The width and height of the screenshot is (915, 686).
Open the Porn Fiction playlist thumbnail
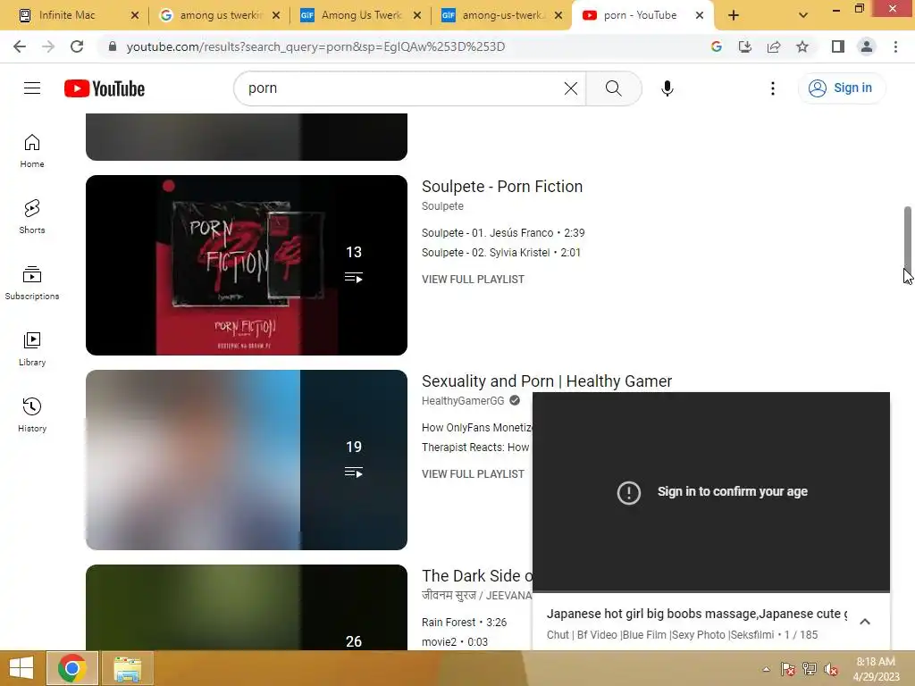tap(247, 265)
